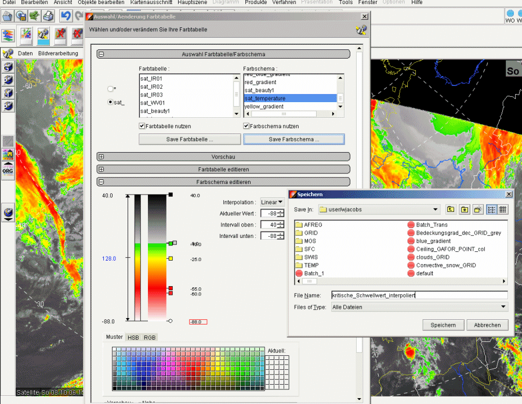Switch Speichern dialog to list view

[x=491, y=210]
